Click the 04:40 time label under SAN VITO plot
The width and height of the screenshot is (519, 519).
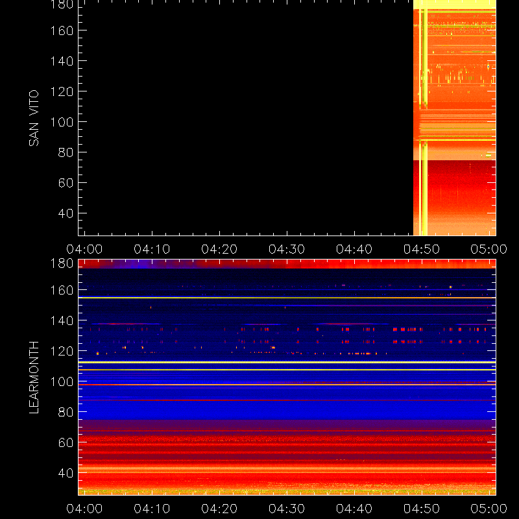(354, 249)
